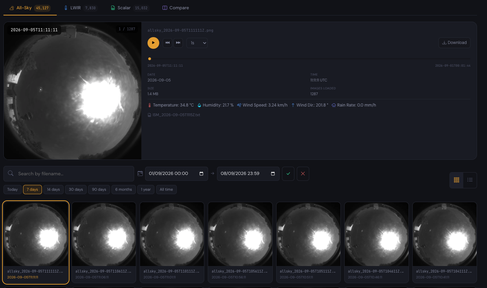Image resolution: width=487 pixels, height=288 pixels.
Task: Click the search magnifier icon
Action: pos(11,173)
